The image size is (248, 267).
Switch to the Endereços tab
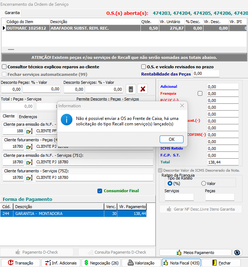[28, 117]
